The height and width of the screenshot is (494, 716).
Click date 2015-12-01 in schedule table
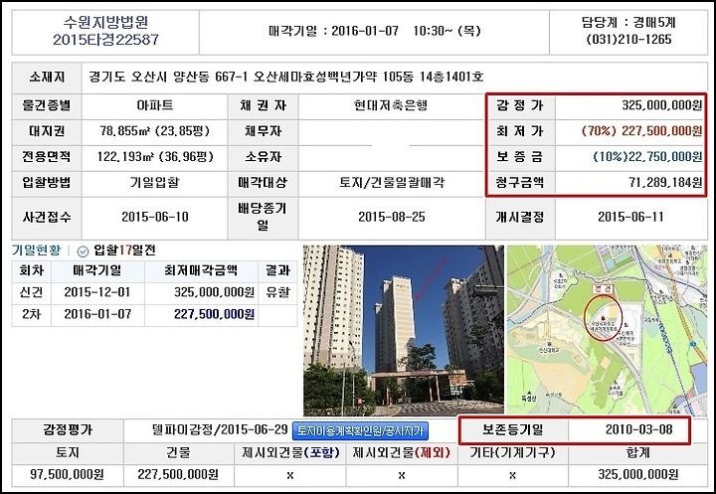(x=97, y=292)
